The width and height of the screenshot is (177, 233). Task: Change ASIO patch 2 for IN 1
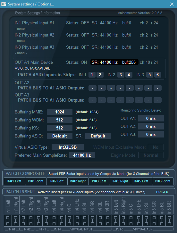pos(100,75)
